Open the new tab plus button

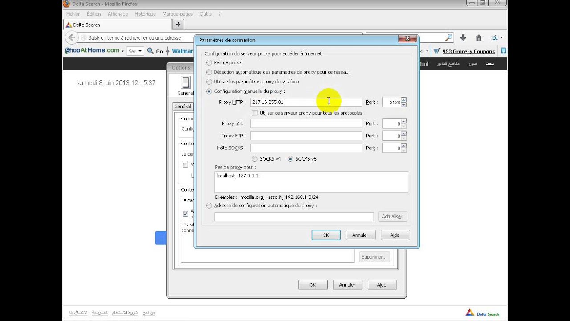coord(178,25)
